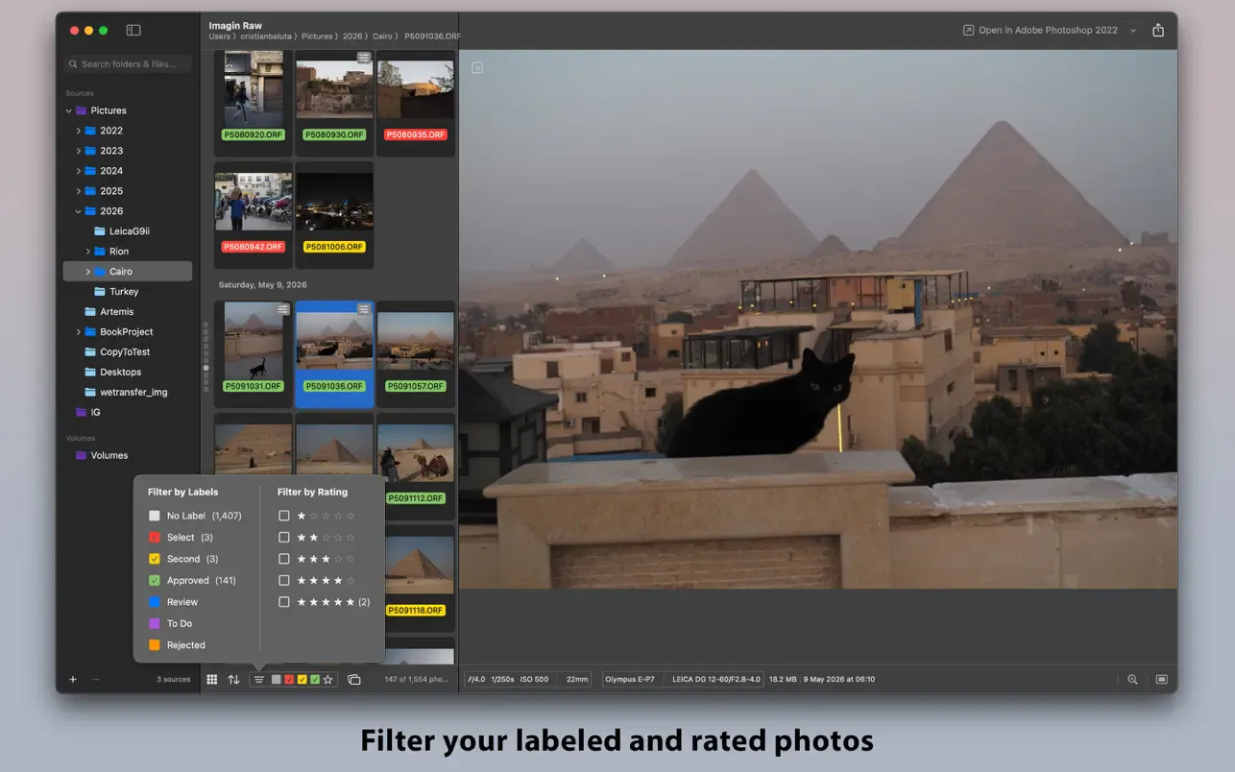This screenshot has height=772, width=1235.
Task: Select thumbnail P5081006.ORF
Action: (x=334, y=214)
